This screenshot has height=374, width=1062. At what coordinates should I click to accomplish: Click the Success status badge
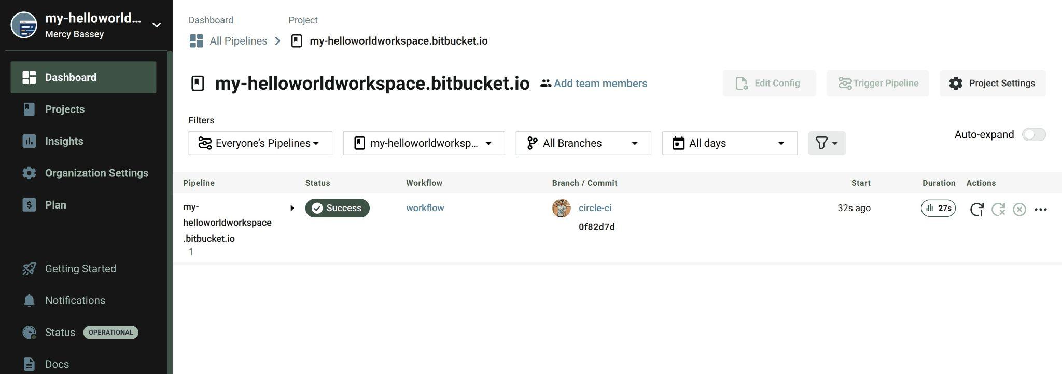(x=337, y=208)
